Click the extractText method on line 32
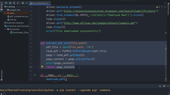The width and height of the screenshot is (170, 95). click(84, 59)
